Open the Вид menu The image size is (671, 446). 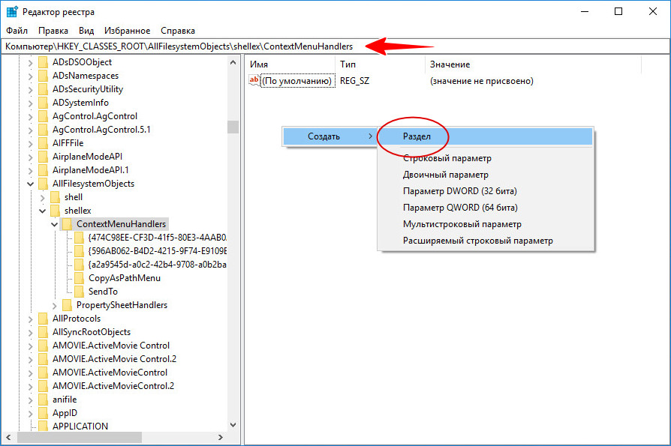(x=86, y=31)
